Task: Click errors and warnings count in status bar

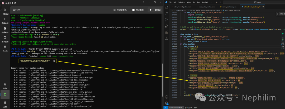Action: [188, 107]
